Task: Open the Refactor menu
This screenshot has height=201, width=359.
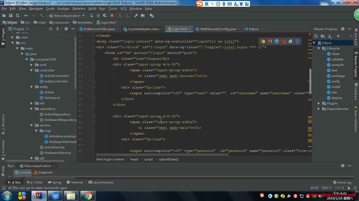Action: (79, 9)
